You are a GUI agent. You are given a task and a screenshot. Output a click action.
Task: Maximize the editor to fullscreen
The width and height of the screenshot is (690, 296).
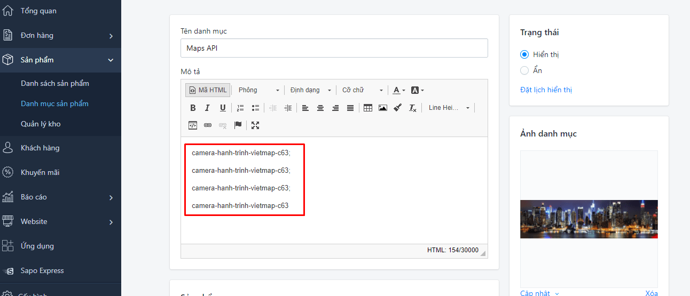coord(255,125)
